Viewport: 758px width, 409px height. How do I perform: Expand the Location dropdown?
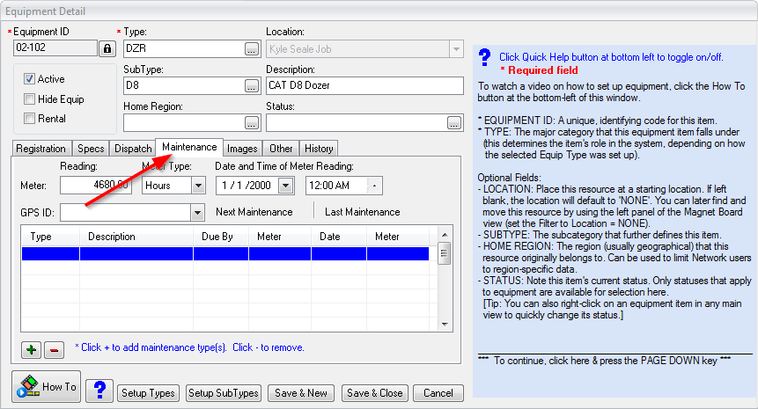pyautogui.click(x=456, y=49)
